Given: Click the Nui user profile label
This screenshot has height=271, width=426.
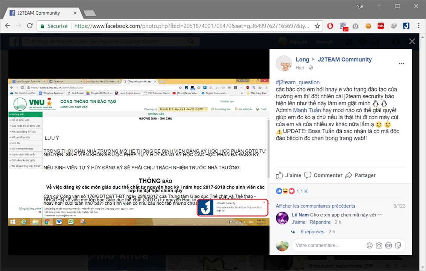Looking at the screenshot, I should pos(359,6).
